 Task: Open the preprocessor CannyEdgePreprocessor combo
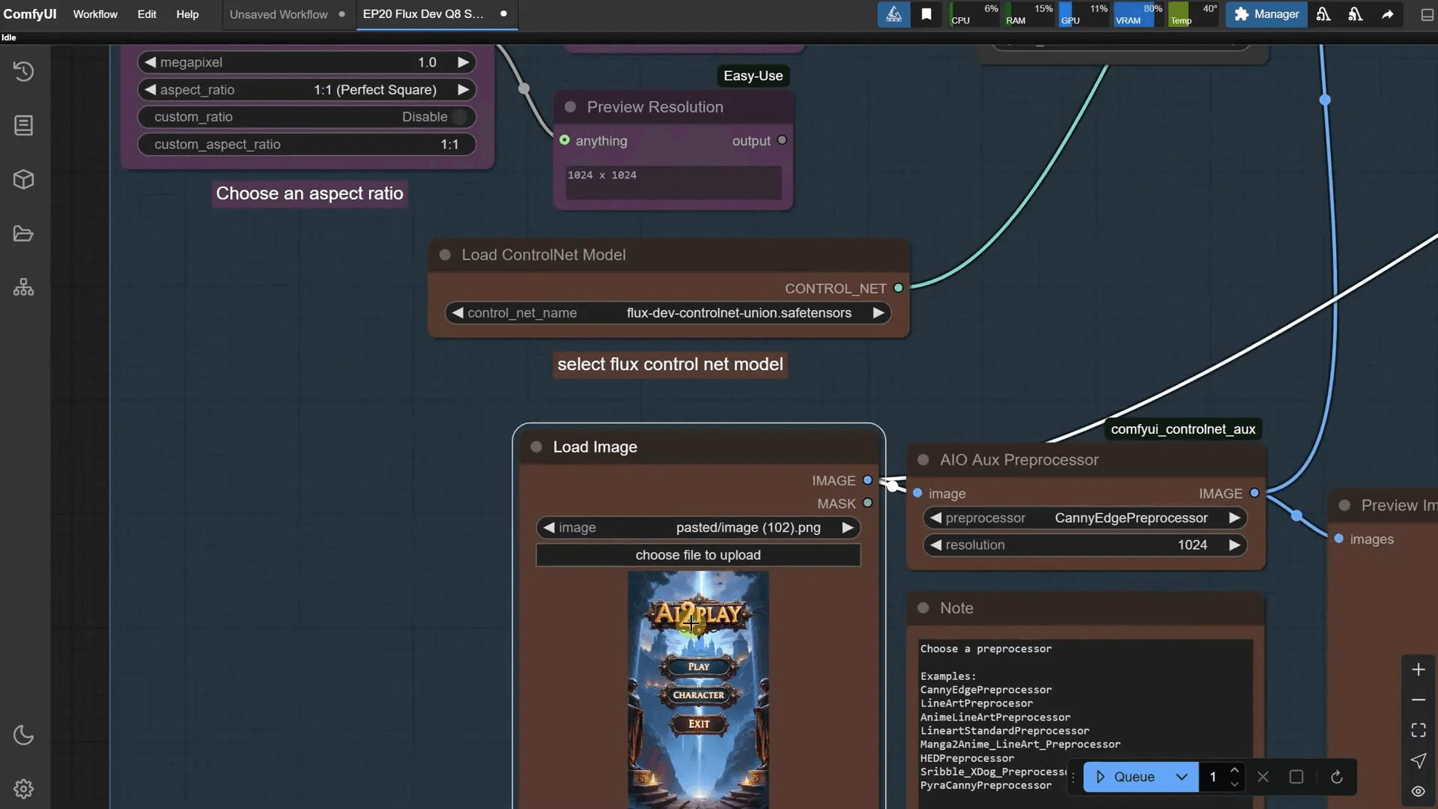(1085, 518)
